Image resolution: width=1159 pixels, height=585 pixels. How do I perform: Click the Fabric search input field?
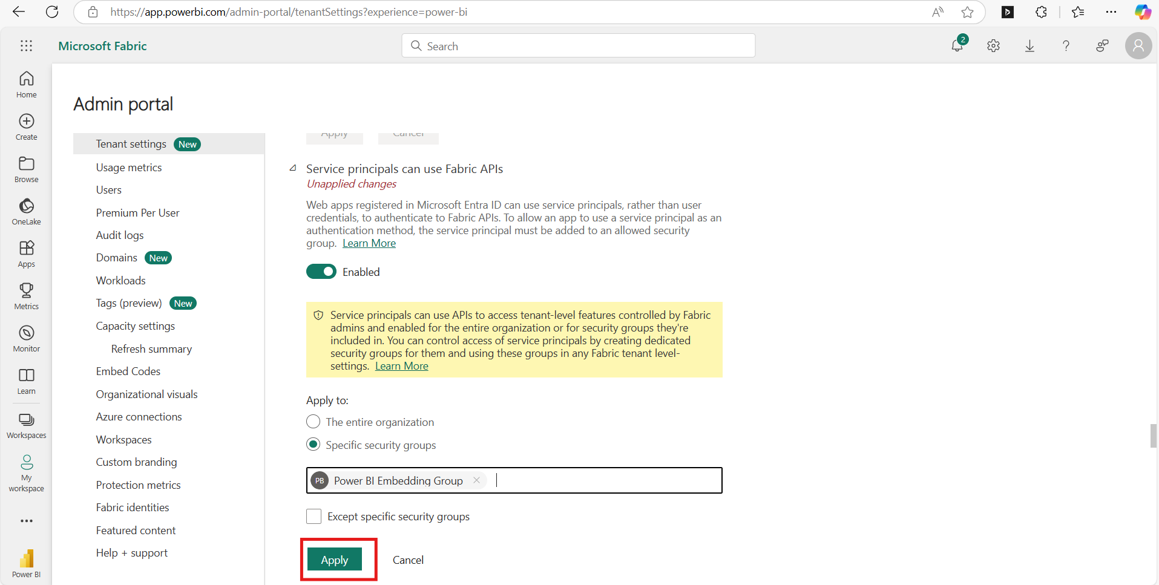pos(578,46)
